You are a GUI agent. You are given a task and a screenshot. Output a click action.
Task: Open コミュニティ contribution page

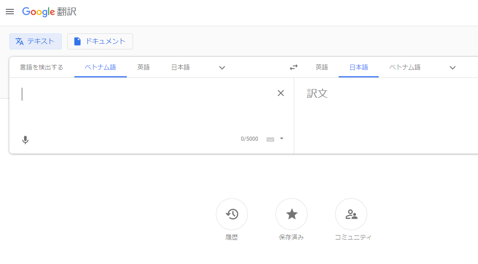click(x=351, y=214)
